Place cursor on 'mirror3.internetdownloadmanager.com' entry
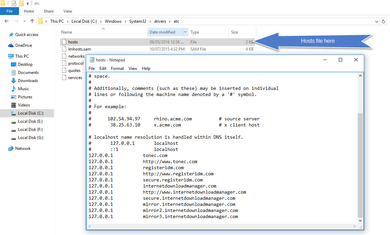 coord(190,217)
